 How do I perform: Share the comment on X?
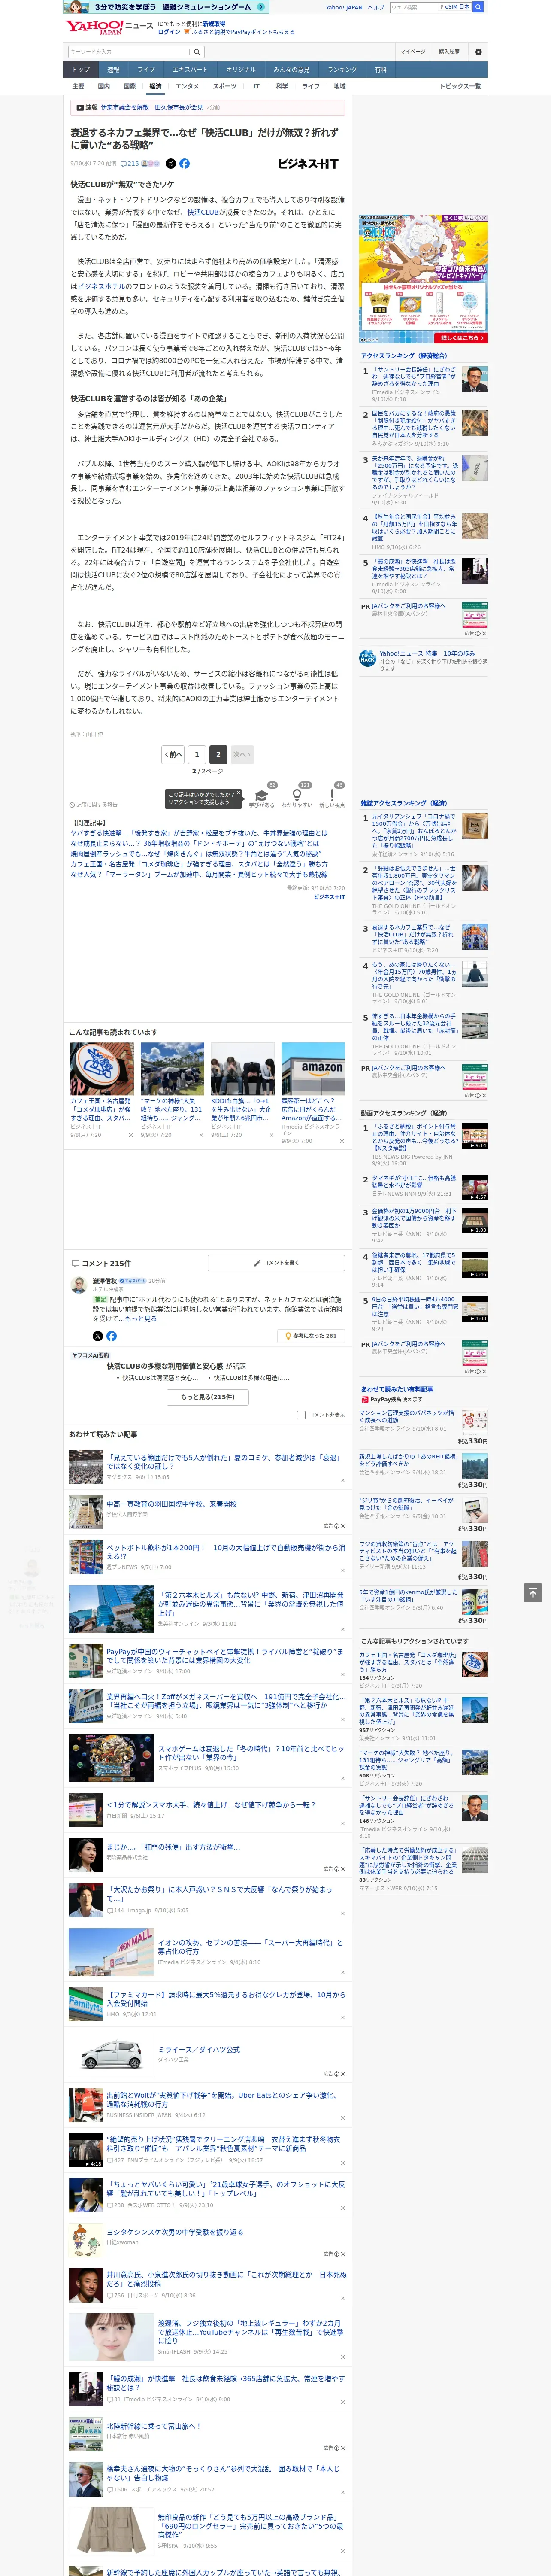click(x=97, y=1336)
